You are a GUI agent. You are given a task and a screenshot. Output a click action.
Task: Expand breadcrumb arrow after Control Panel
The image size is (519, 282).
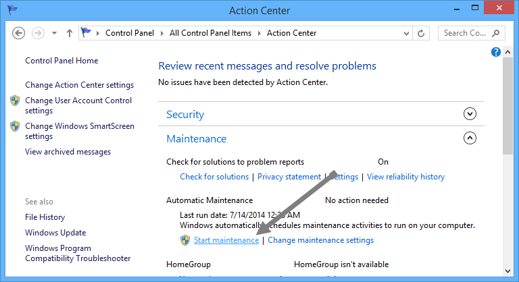point(162,33)
